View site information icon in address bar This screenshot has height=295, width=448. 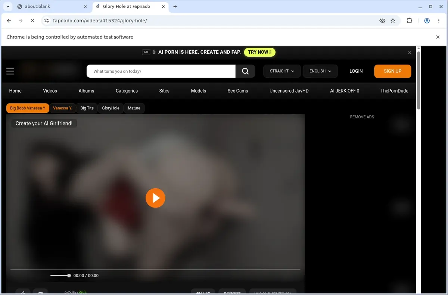pyautogui.click(x=46, y=21)
